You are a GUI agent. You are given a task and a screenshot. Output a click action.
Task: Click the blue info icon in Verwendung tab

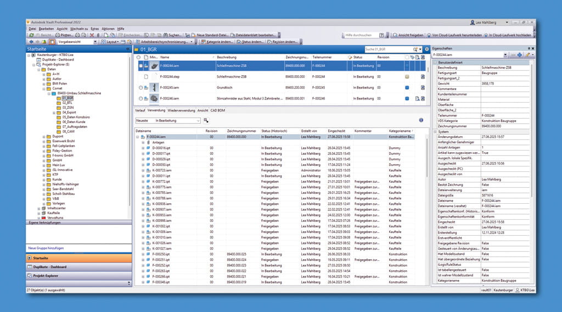420,120
